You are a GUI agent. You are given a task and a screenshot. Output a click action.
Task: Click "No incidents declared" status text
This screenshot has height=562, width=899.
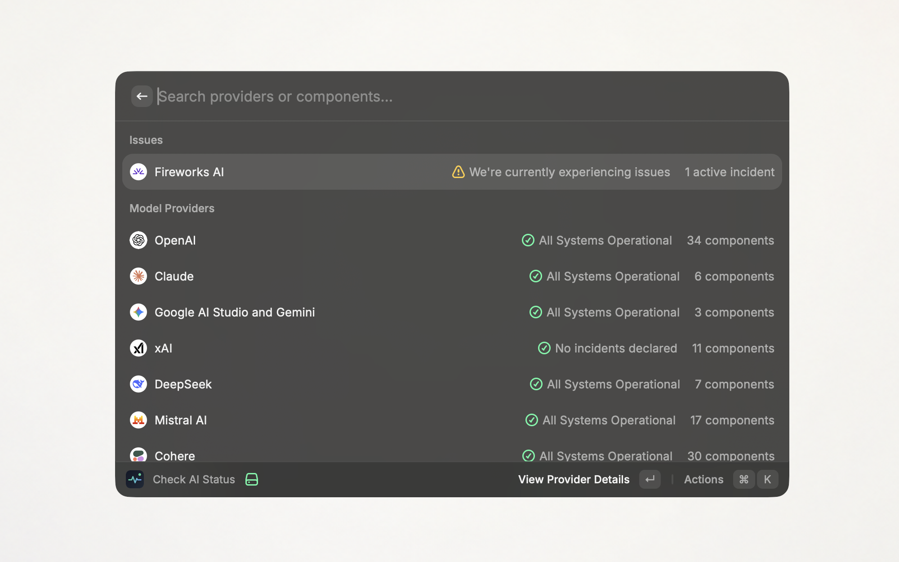pos(616,348)
